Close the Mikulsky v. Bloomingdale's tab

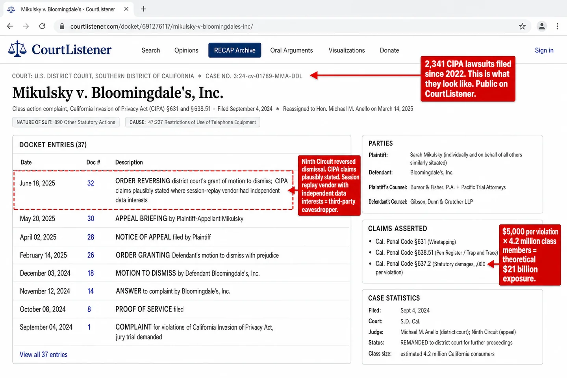pyautogui.click(x=126, y=9)
